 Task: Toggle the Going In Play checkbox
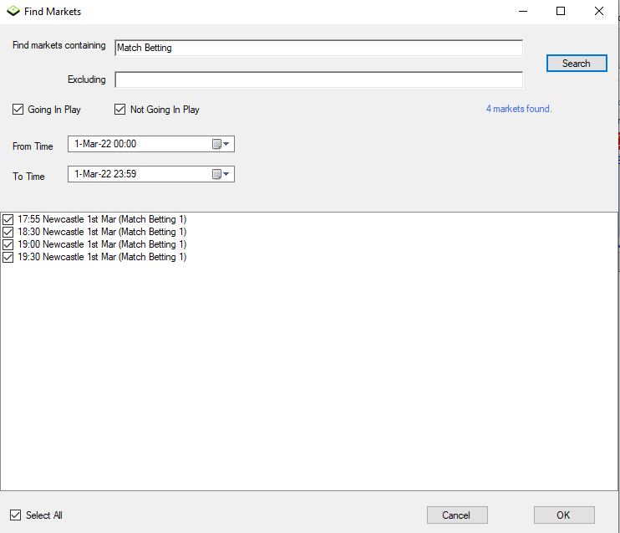(18, 110)
